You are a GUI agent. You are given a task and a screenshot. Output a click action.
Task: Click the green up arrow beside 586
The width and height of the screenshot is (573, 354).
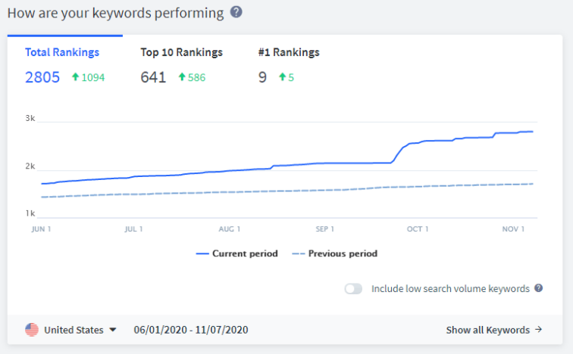pos(182,77)
